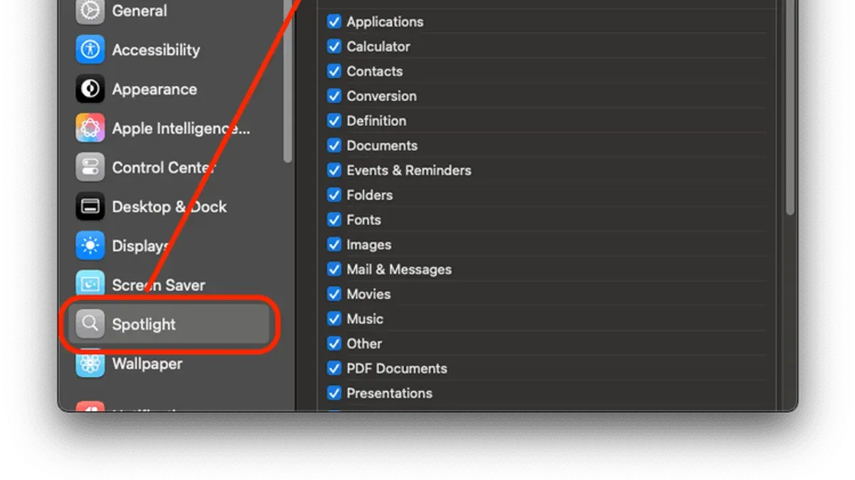Open Desktop & Dock settings
This screenshot has width=855, height=480.
pyautogui.click(x=170, y=207)
